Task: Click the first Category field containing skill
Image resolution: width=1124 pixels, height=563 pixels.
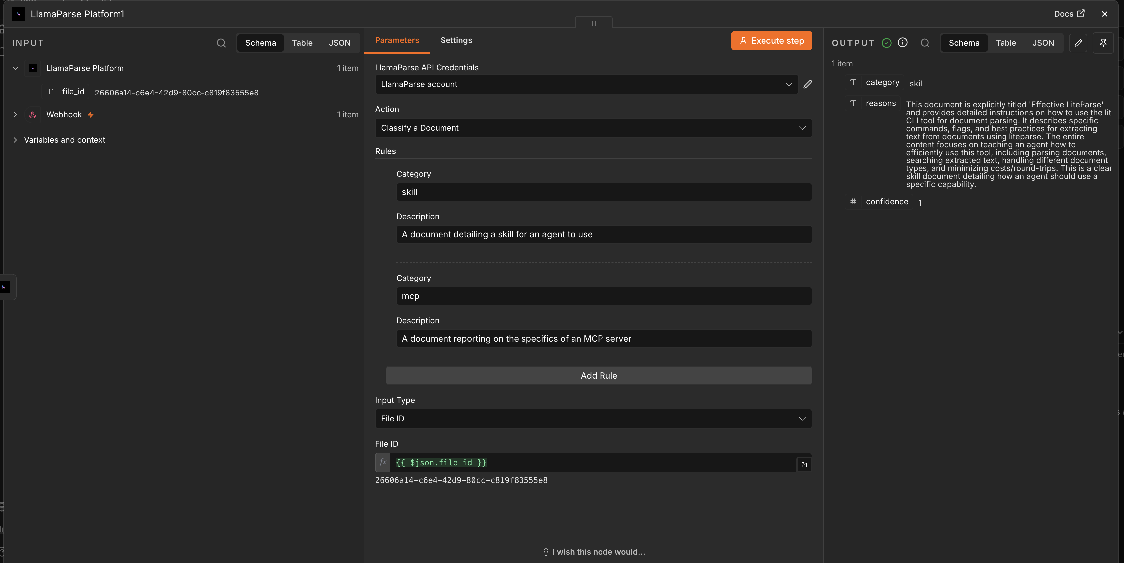Action: tap(604, 192)
